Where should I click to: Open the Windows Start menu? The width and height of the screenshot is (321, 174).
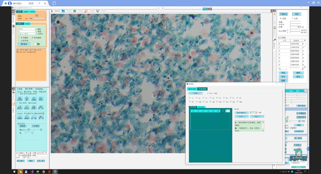[x=14, y=171]
